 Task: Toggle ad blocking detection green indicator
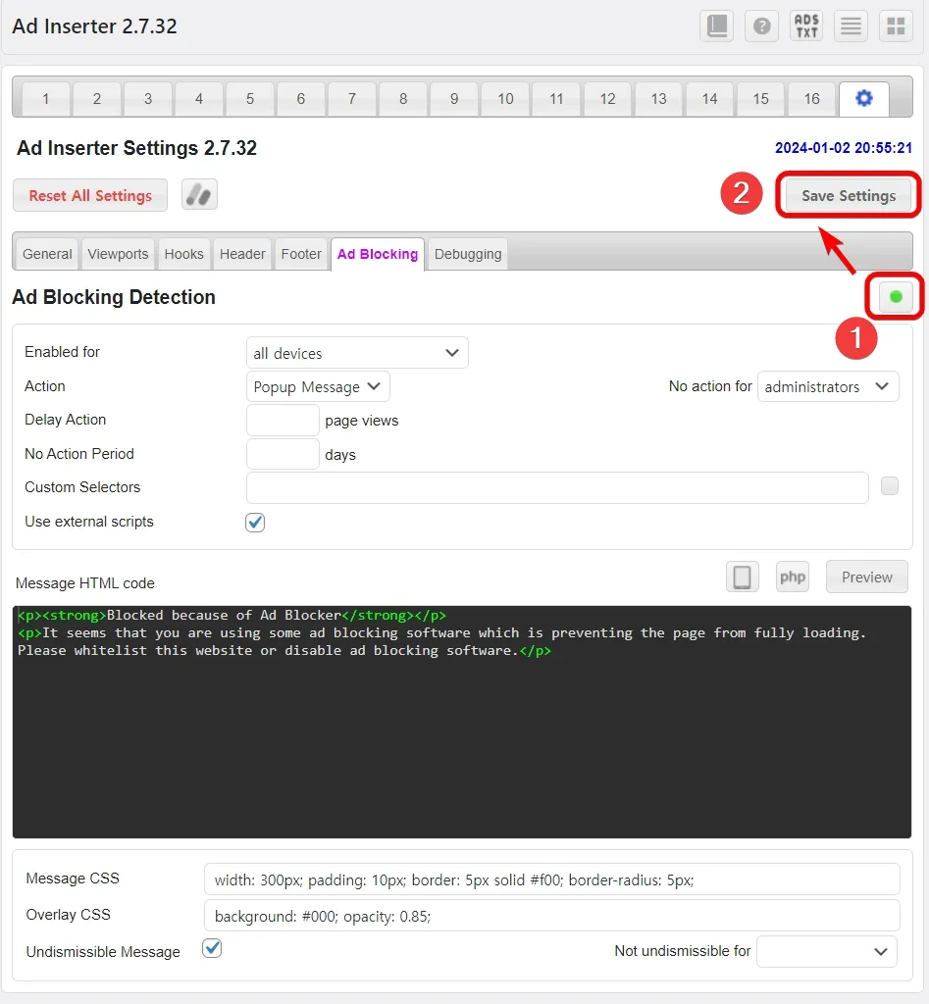coord(896,296)
